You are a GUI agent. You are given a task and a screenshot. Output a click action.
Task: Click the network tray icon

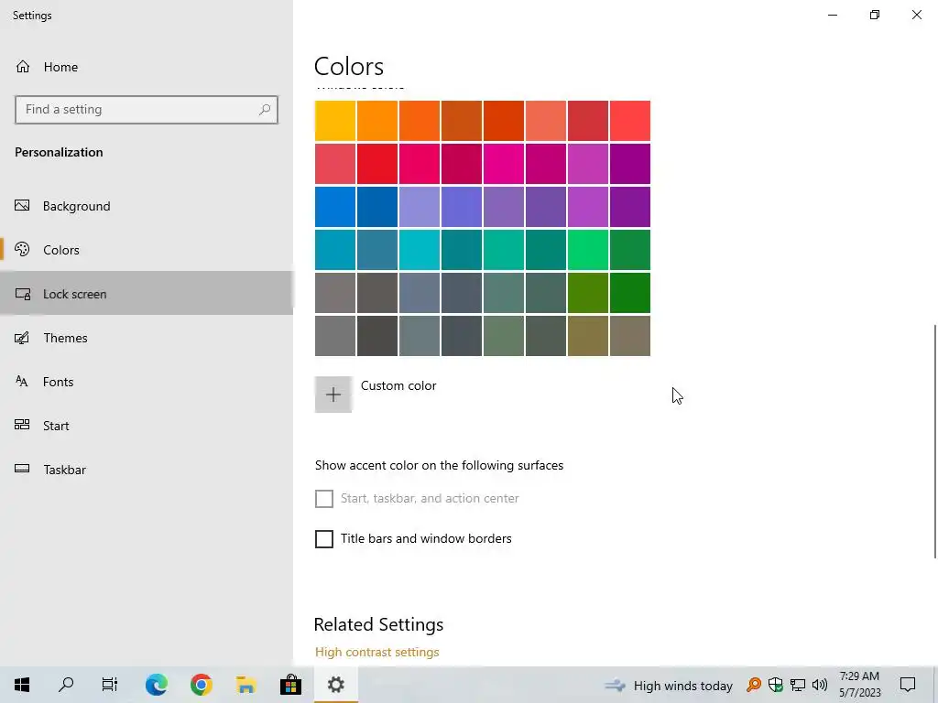[798, 685]
